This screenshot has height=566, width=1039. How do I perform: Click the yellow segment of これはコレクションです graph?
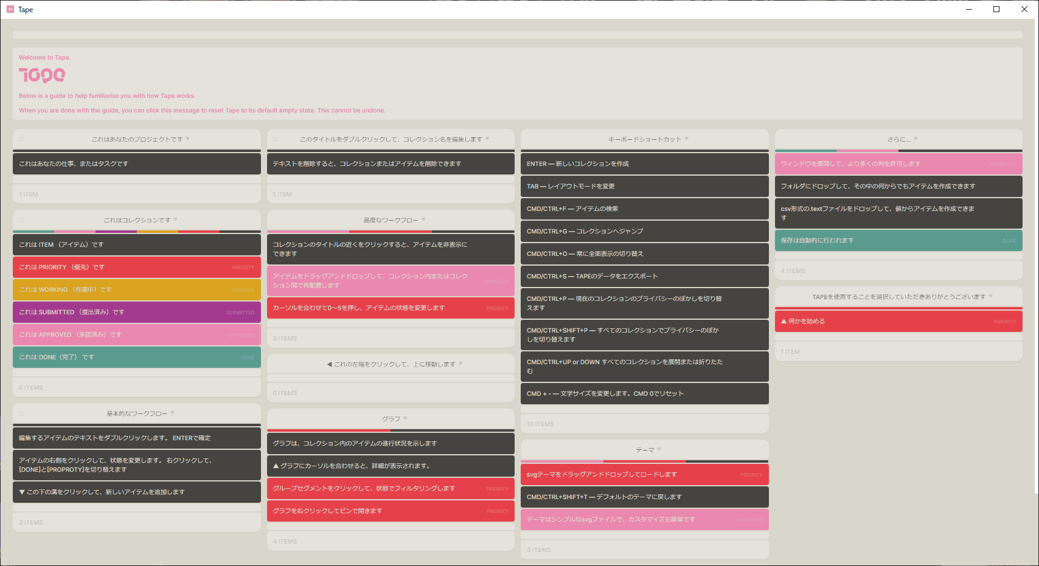click(x=158, y=232)
